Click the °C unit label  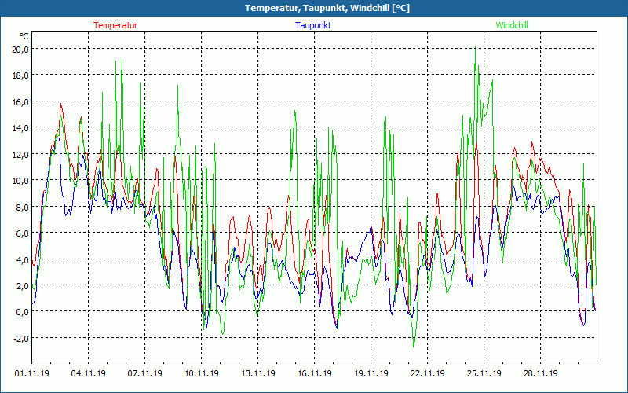24,36
